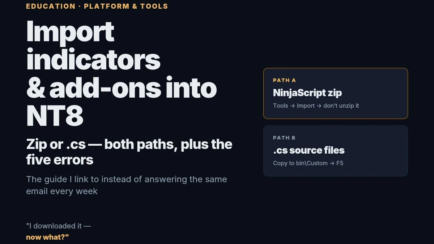Image resolution: width=434 pixels, height=244 pixels.
Task: Click the 'NinjaScript zip' heading
Action: [x=307, y=93]
